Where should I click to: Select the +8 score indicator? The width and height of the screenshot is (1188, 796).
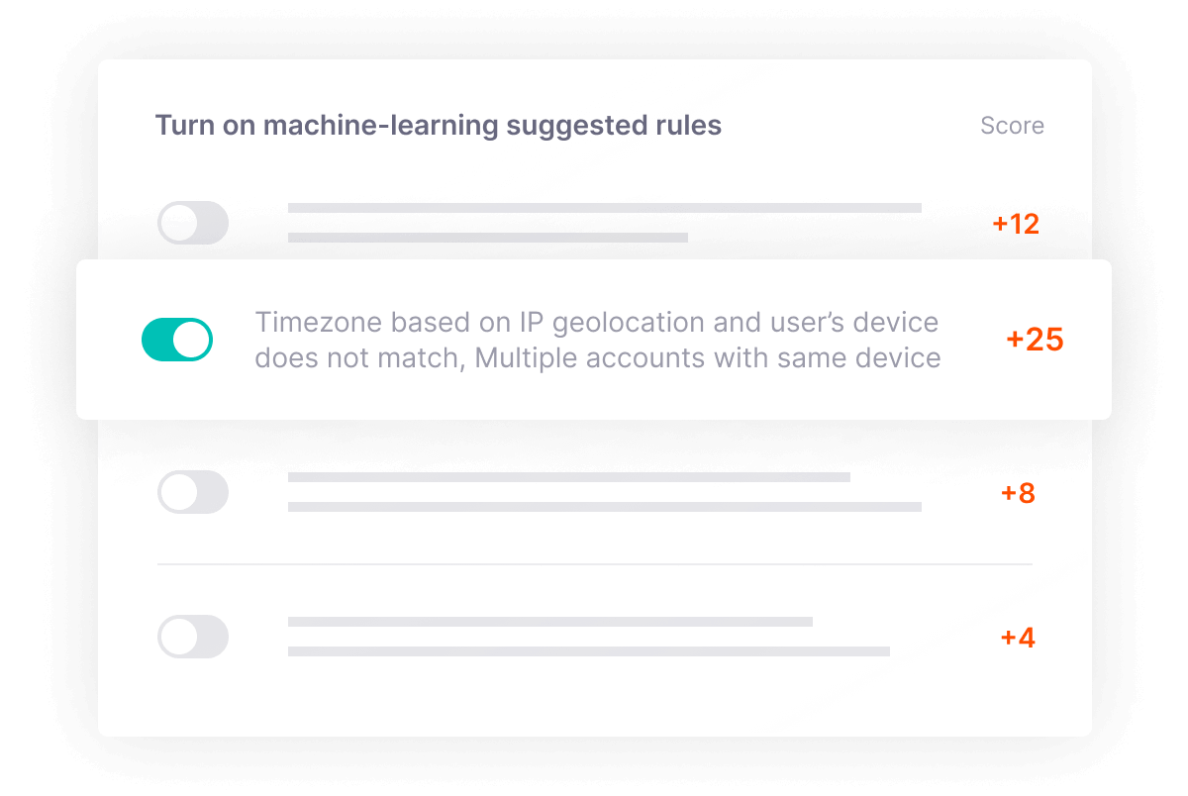click(1019, 492)
